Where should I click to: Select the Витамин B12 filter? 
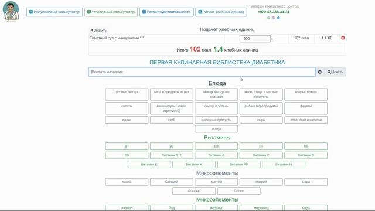[172, 155]
